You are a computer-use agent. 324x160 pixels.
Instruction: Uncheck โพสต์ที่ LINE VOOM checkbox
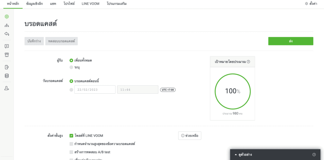(x=71, y=136)
